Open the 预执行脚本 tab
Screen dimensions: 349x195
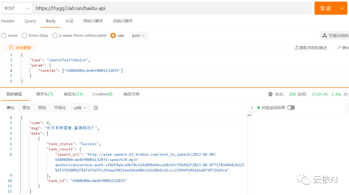pyautogui.click(x=93, y=21)
